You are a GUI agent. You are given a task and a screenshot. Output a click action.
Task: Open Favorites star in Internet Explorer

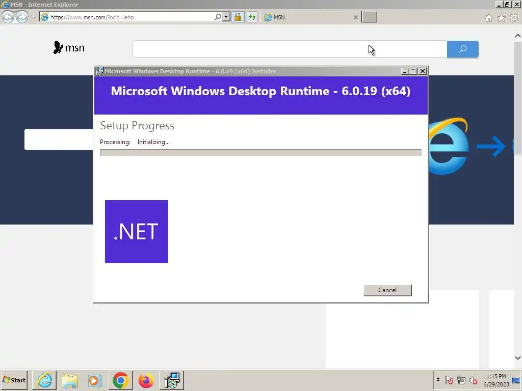pos(502,18)
